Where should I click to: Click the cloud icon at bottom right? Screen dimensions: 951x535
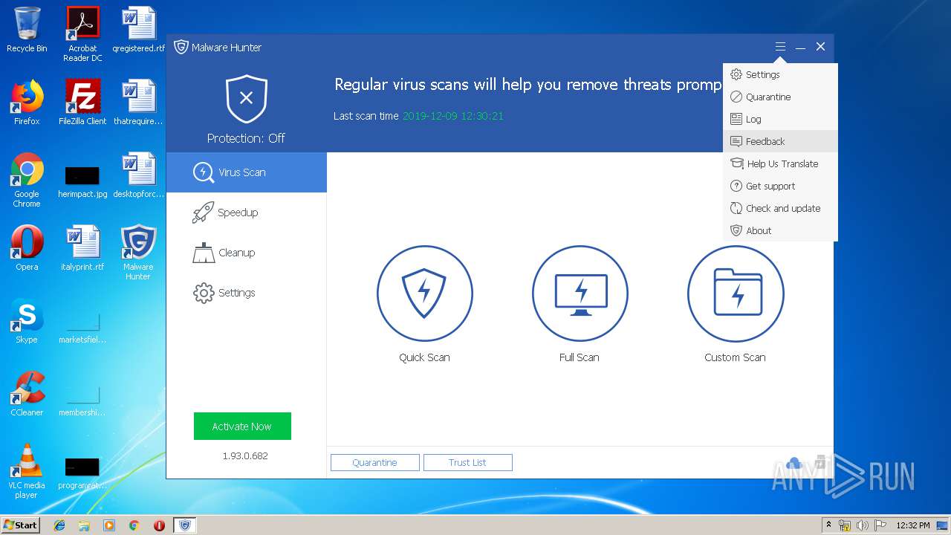click(x=793, y=464)
